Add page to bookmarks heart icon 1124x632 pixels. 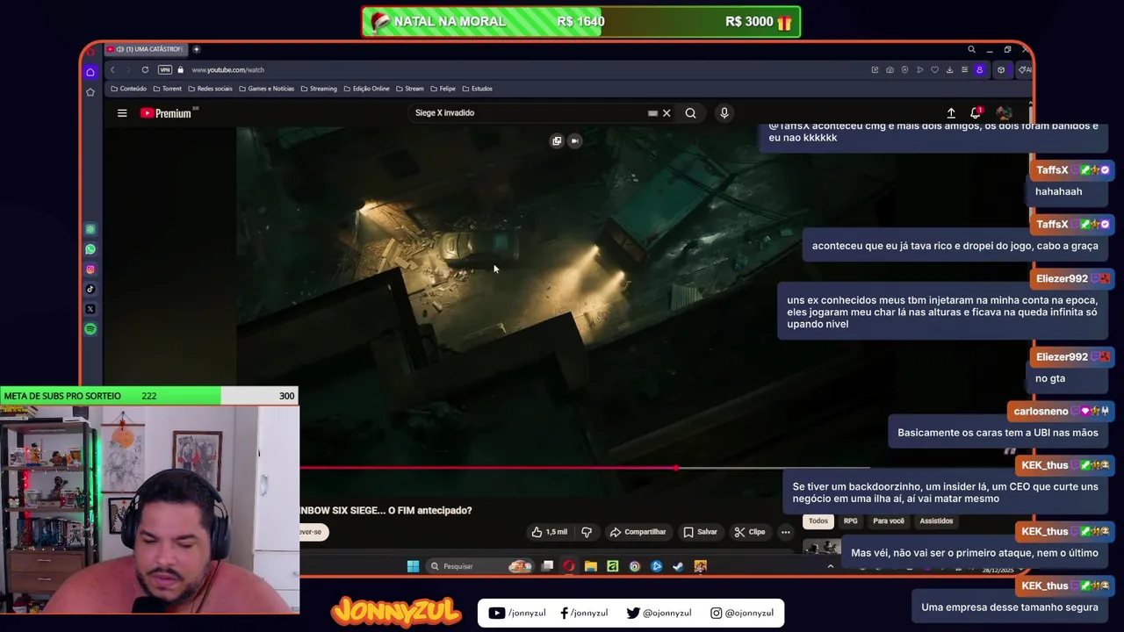[x=934, y=69]
